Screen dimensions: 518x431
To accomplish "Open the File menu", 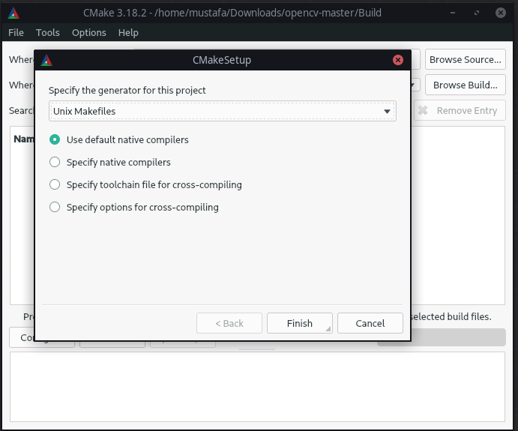I will click(x=16, y=32).
